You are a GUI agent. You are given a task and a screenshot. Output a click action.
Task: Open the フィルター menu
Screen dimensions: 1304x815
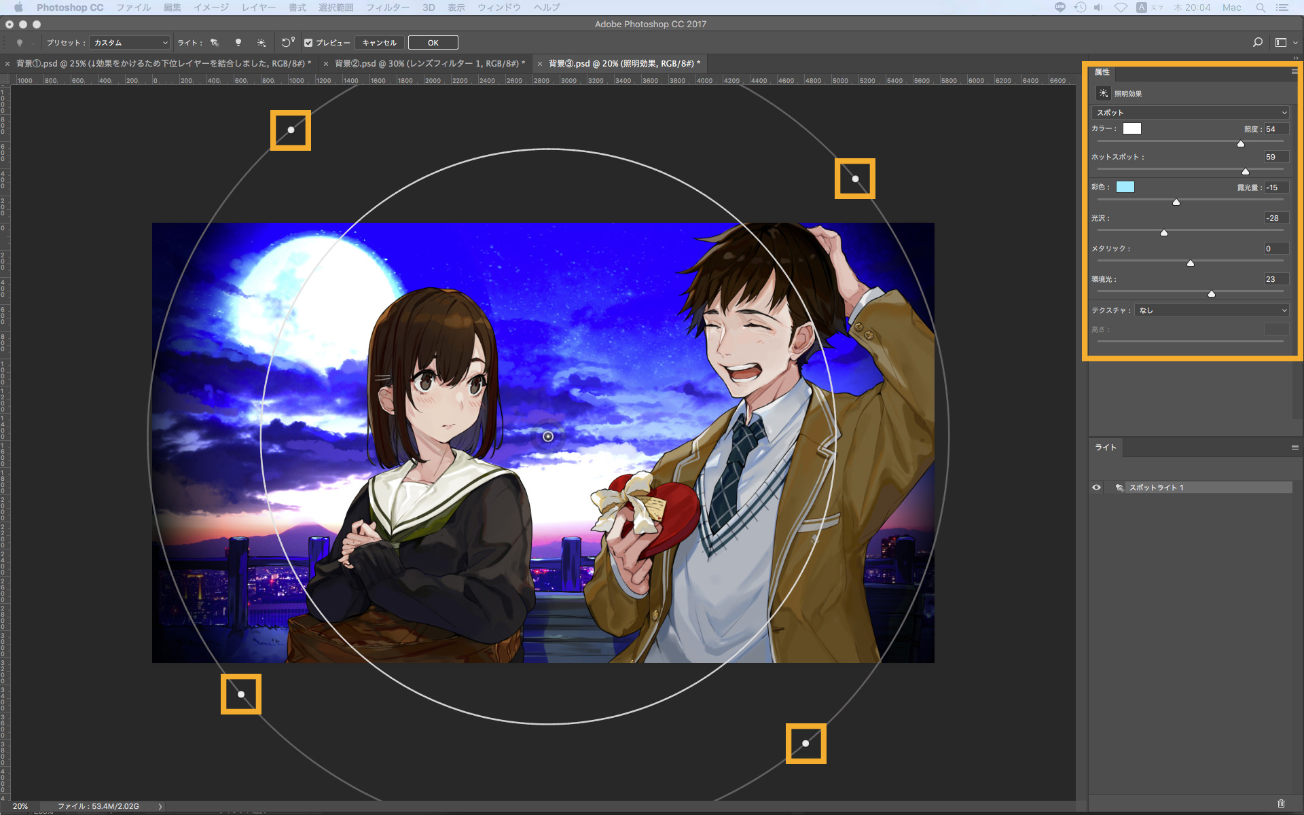tap(387, 7)
